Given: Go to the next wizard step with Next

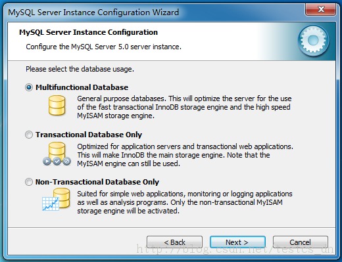Looking at the screenshot, I should [237, 242].
